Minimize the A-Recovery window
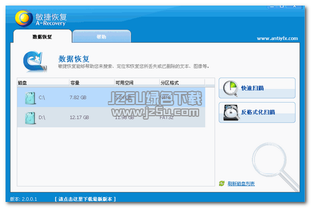The image size is (311, 208). [x=272, y=7]
